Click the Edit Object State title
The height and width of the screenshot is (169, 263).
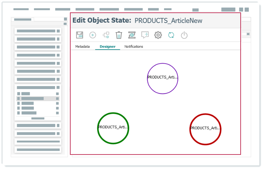[102, 21]
